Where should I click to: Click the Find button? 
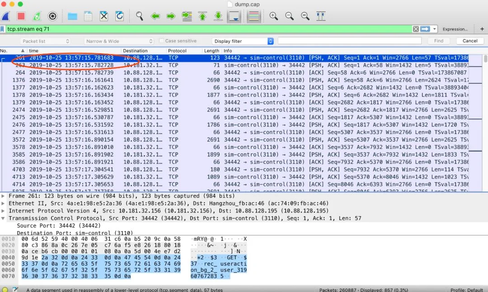coord(438,41)
